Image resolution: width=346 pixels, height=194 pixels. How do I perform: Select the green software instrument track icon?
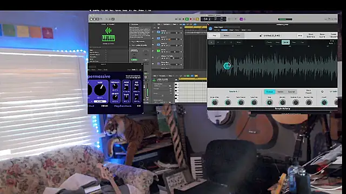158,51
